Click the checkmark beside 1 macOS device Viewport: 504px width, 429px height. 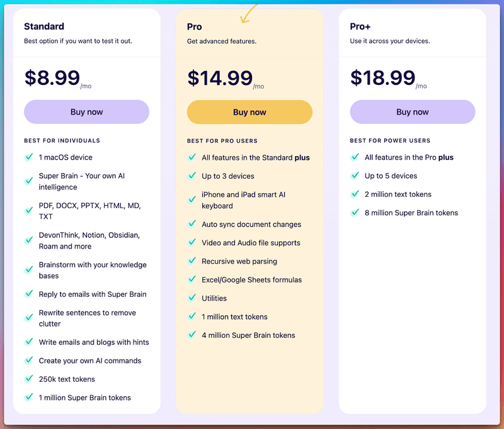[28, 157]
